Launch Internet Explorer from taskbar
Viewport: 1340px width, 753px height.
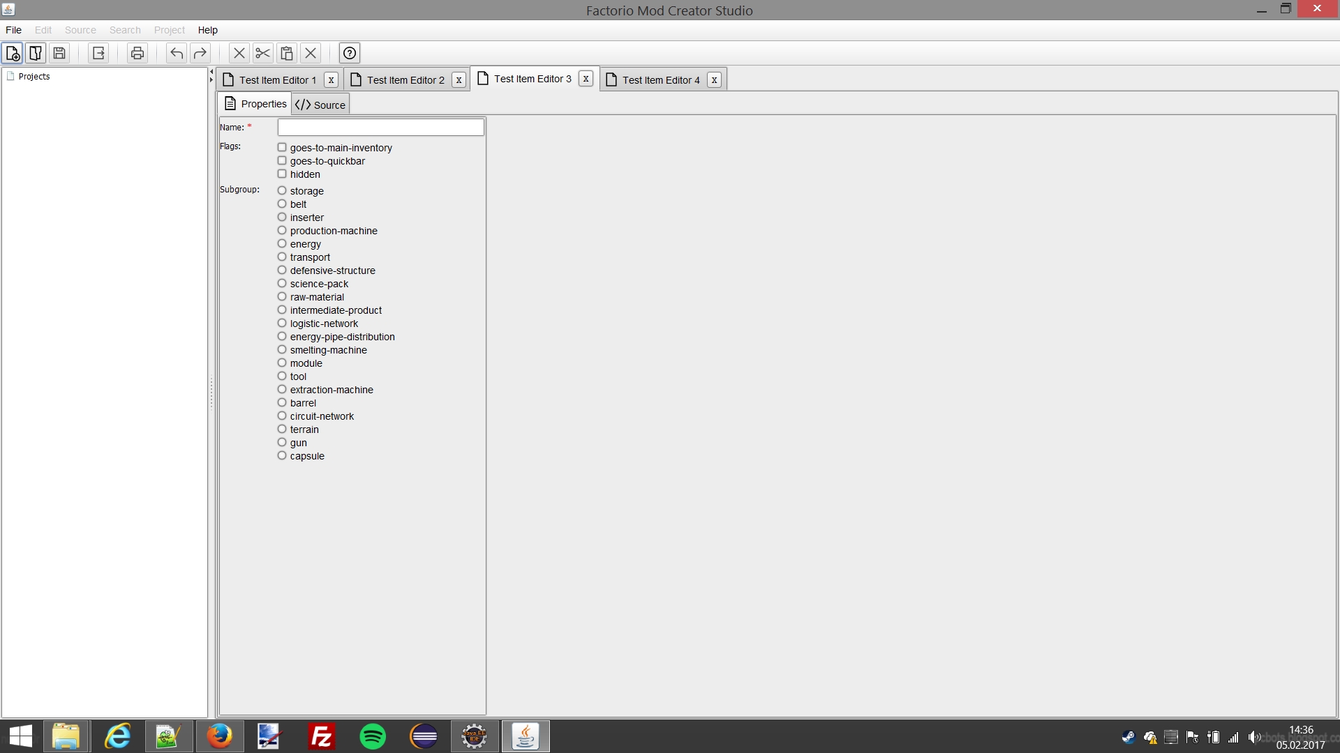tap(118, 736)
